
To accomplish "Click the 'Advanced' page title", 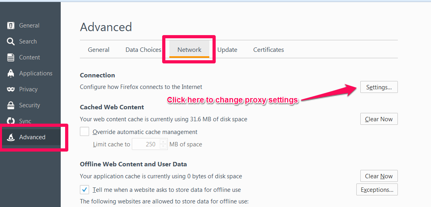I will coord(106,27).
